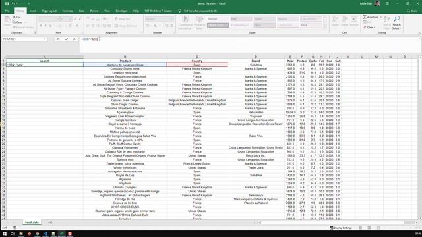Screen dimensions: 422x237
Task: Clear cell contents with the eraser icon
Action: (365, 28)
